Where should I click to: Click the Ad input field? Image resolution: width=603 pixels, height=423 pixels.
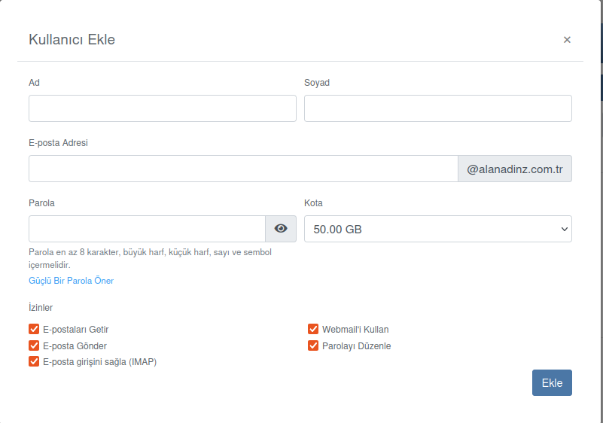coord(163,108)
